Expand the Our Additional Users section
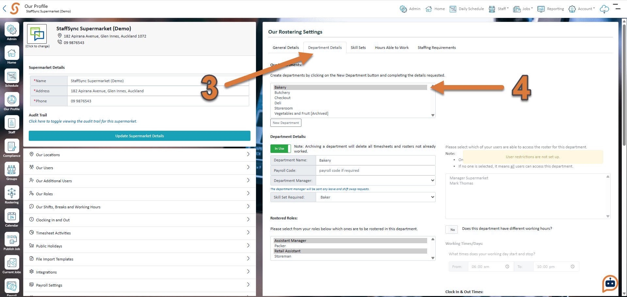Screen dimensions: 627x297 (x=139, y=181)
